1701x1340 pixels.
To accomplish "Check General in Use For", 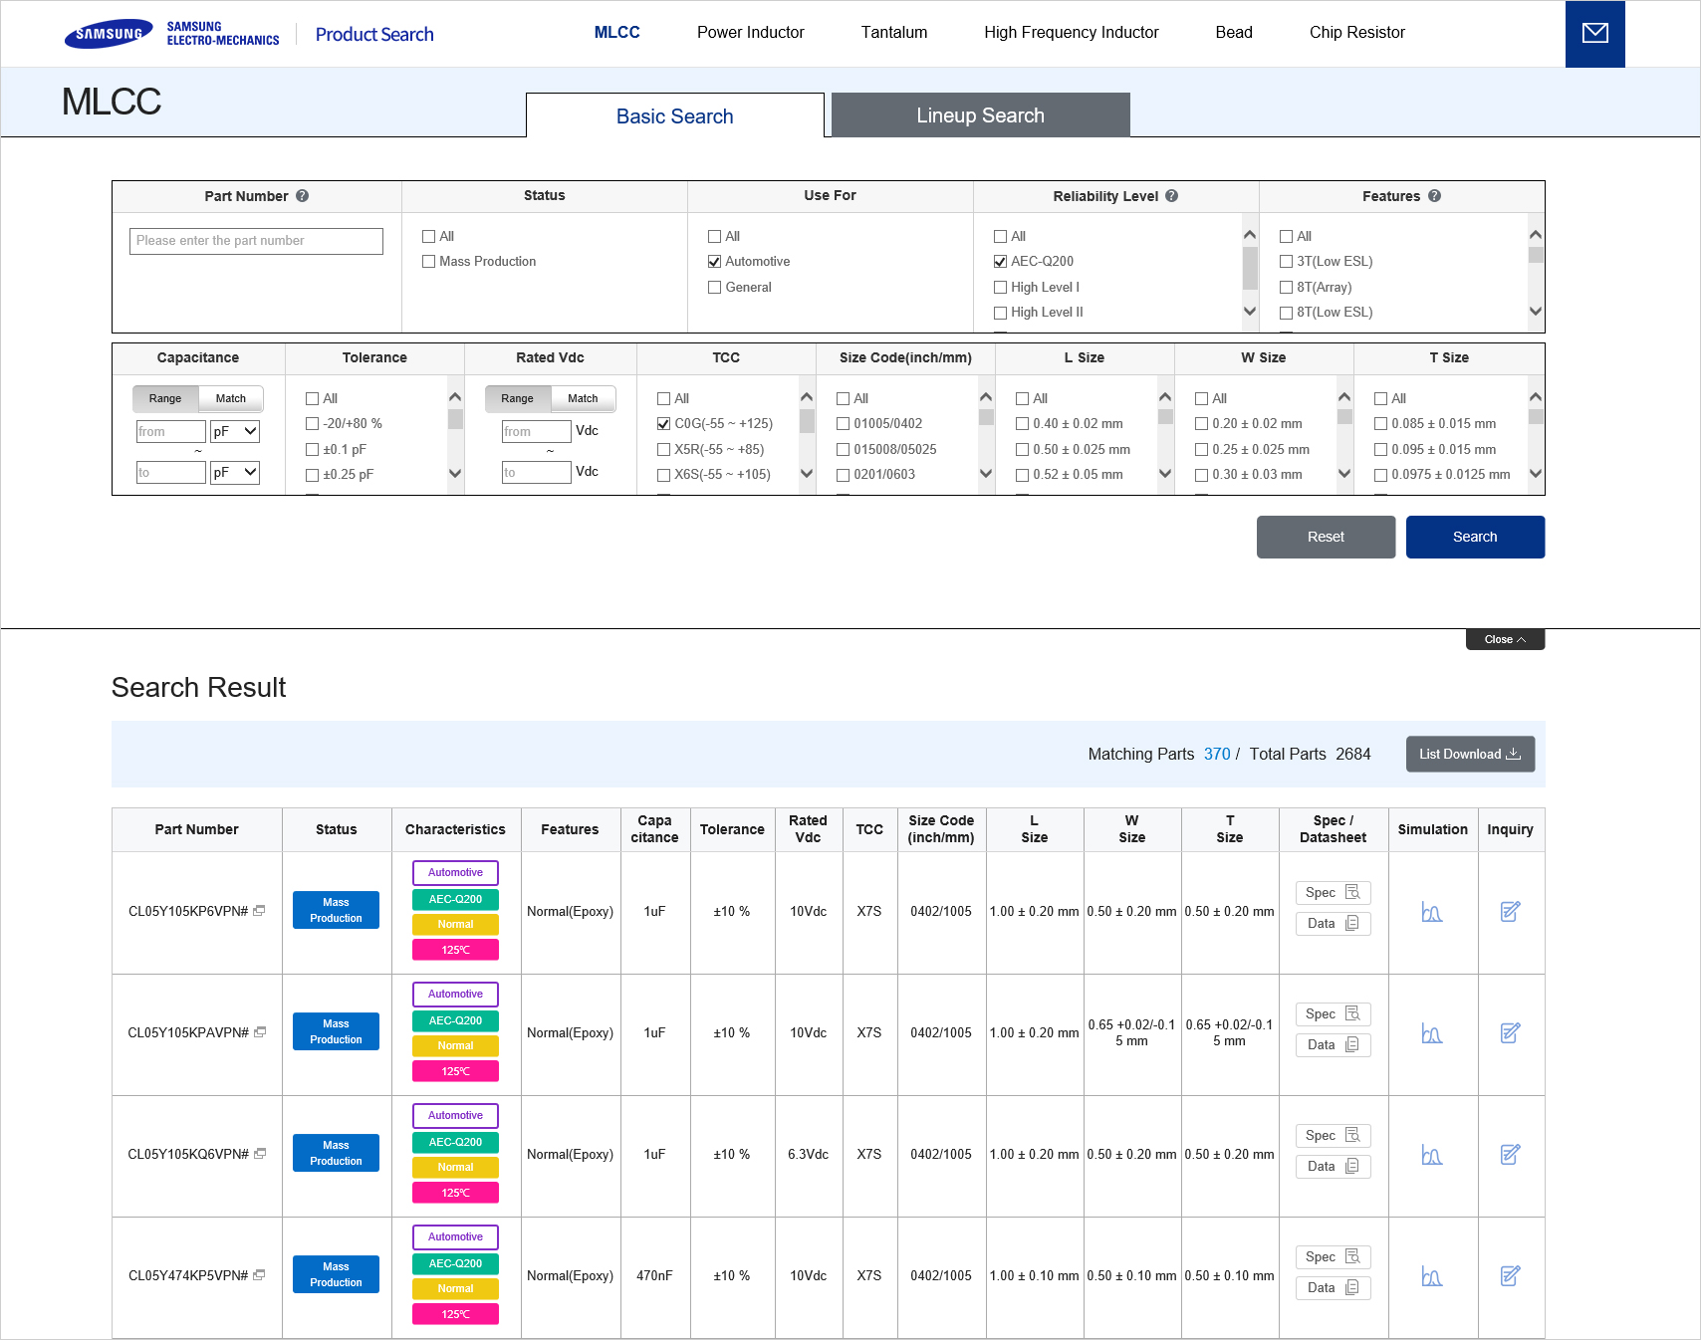I will click(715, 288).
